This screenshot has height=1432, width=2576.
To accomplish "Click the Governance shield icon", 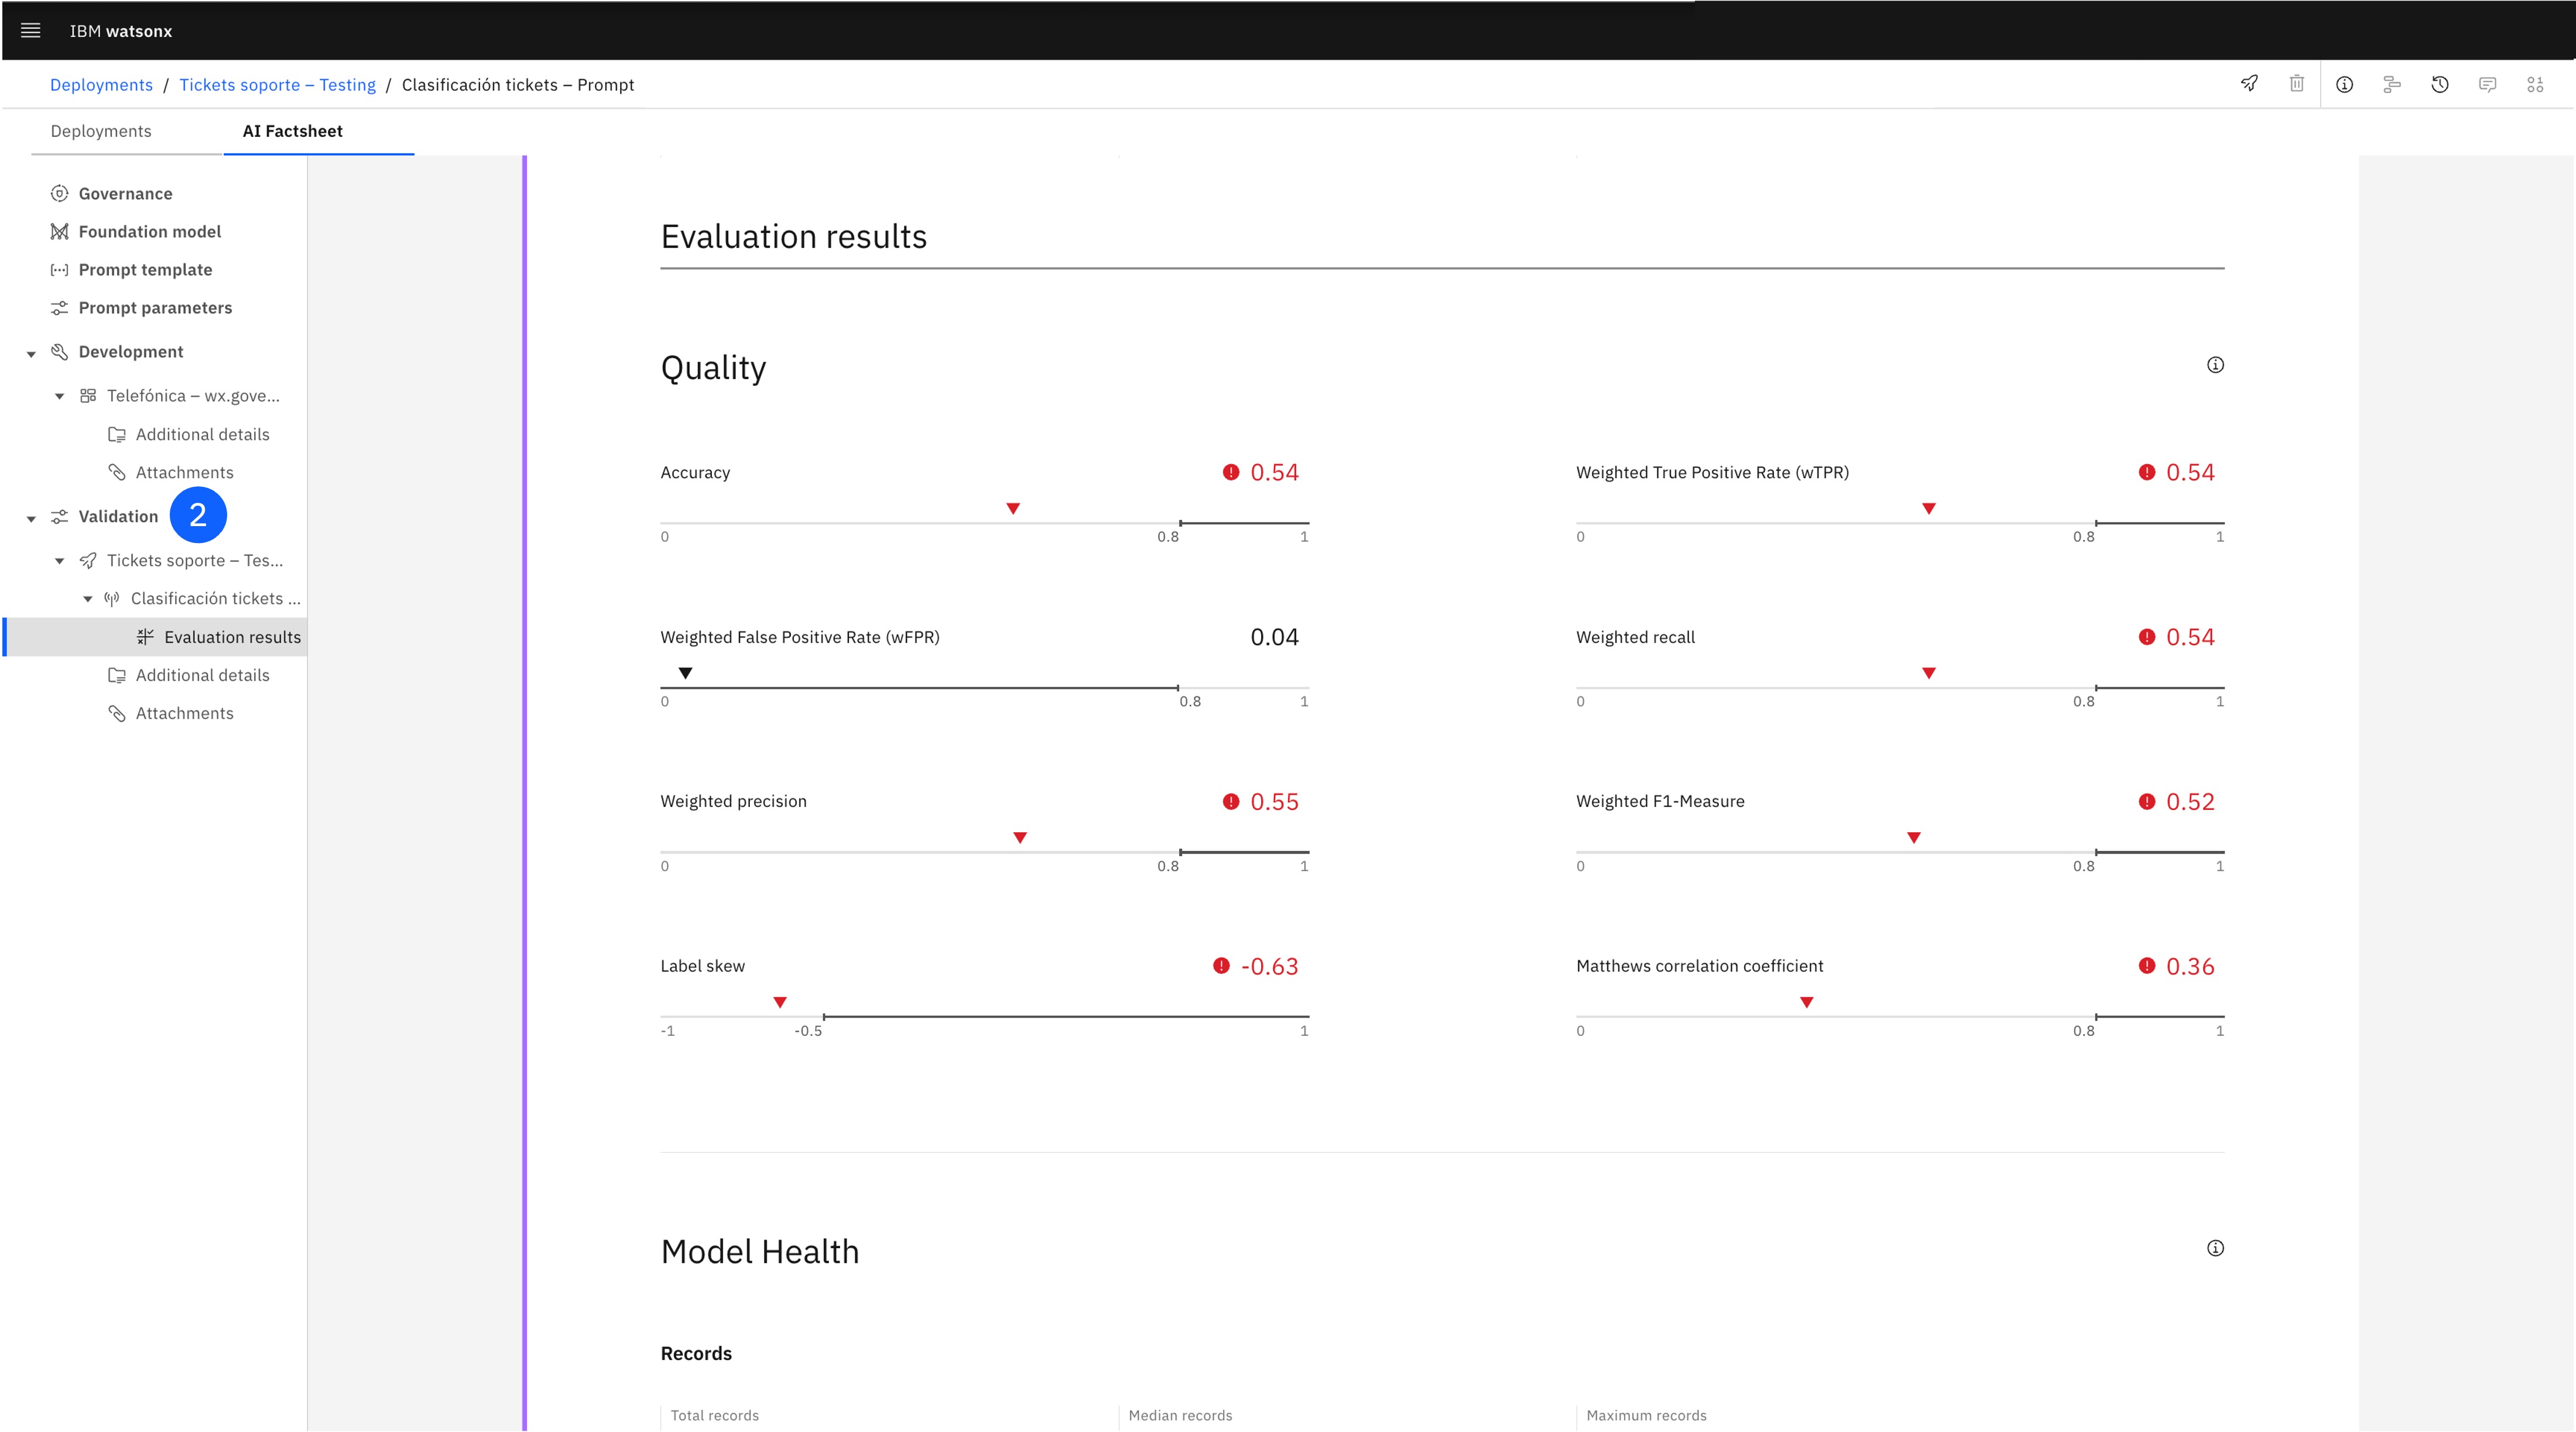I will (x=59, y=193).
